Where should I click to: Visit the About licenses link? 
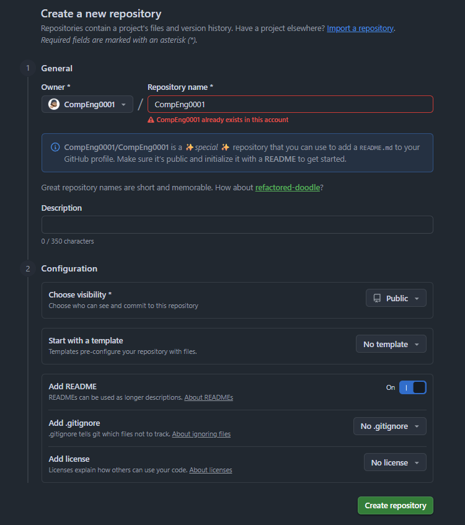pos(210,470)
